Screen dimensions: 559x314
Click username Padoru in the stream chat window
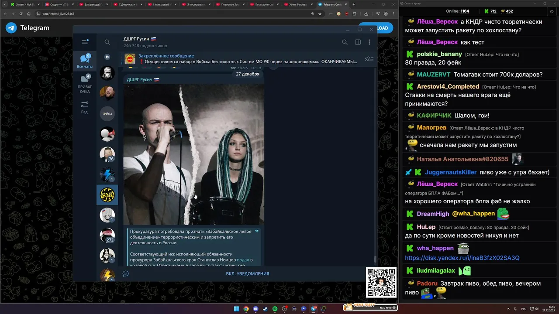point(427,283)
